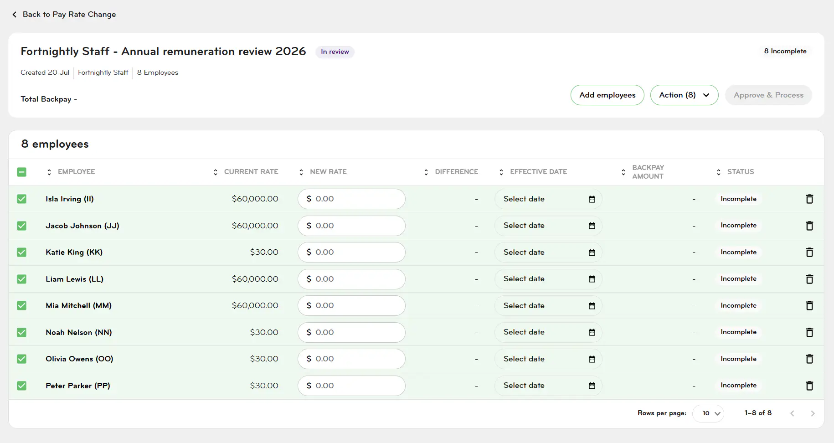Open calendar icon for Noah Nelson
834x443 pixels.
coord(592,332)
